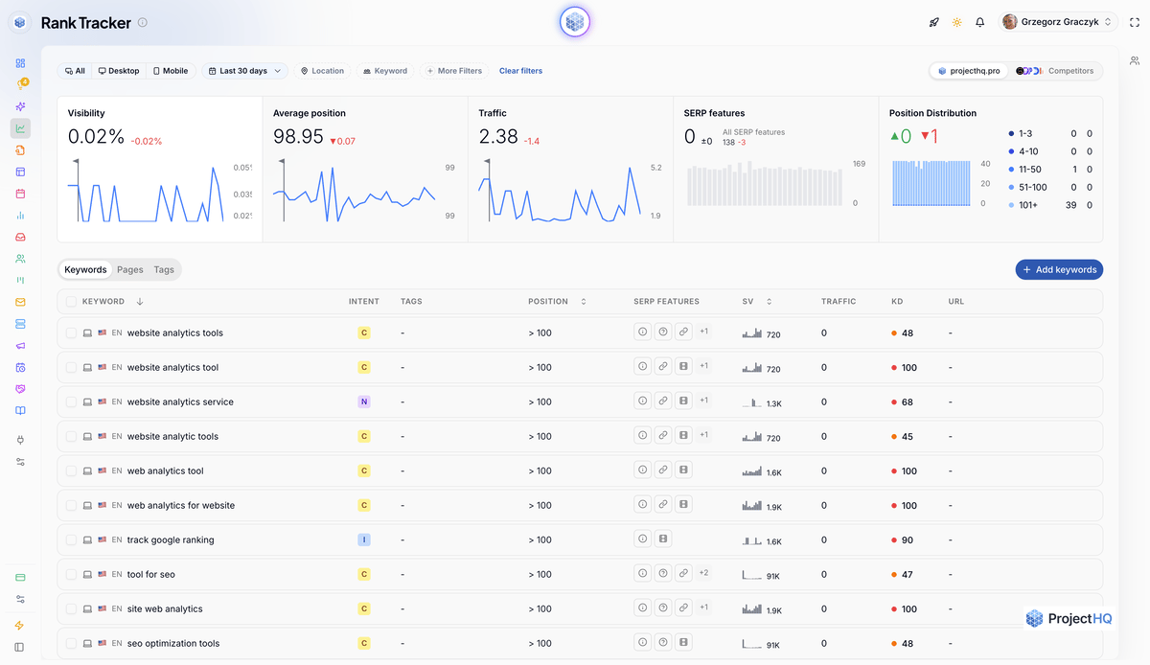Open the dashboard grid icon in the sidebar

tap(20, 63)
